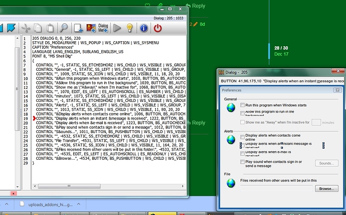Click left pane vertical scrollbar thumb
The width and height of the screenshot is (346, 215).
point(18,88)
